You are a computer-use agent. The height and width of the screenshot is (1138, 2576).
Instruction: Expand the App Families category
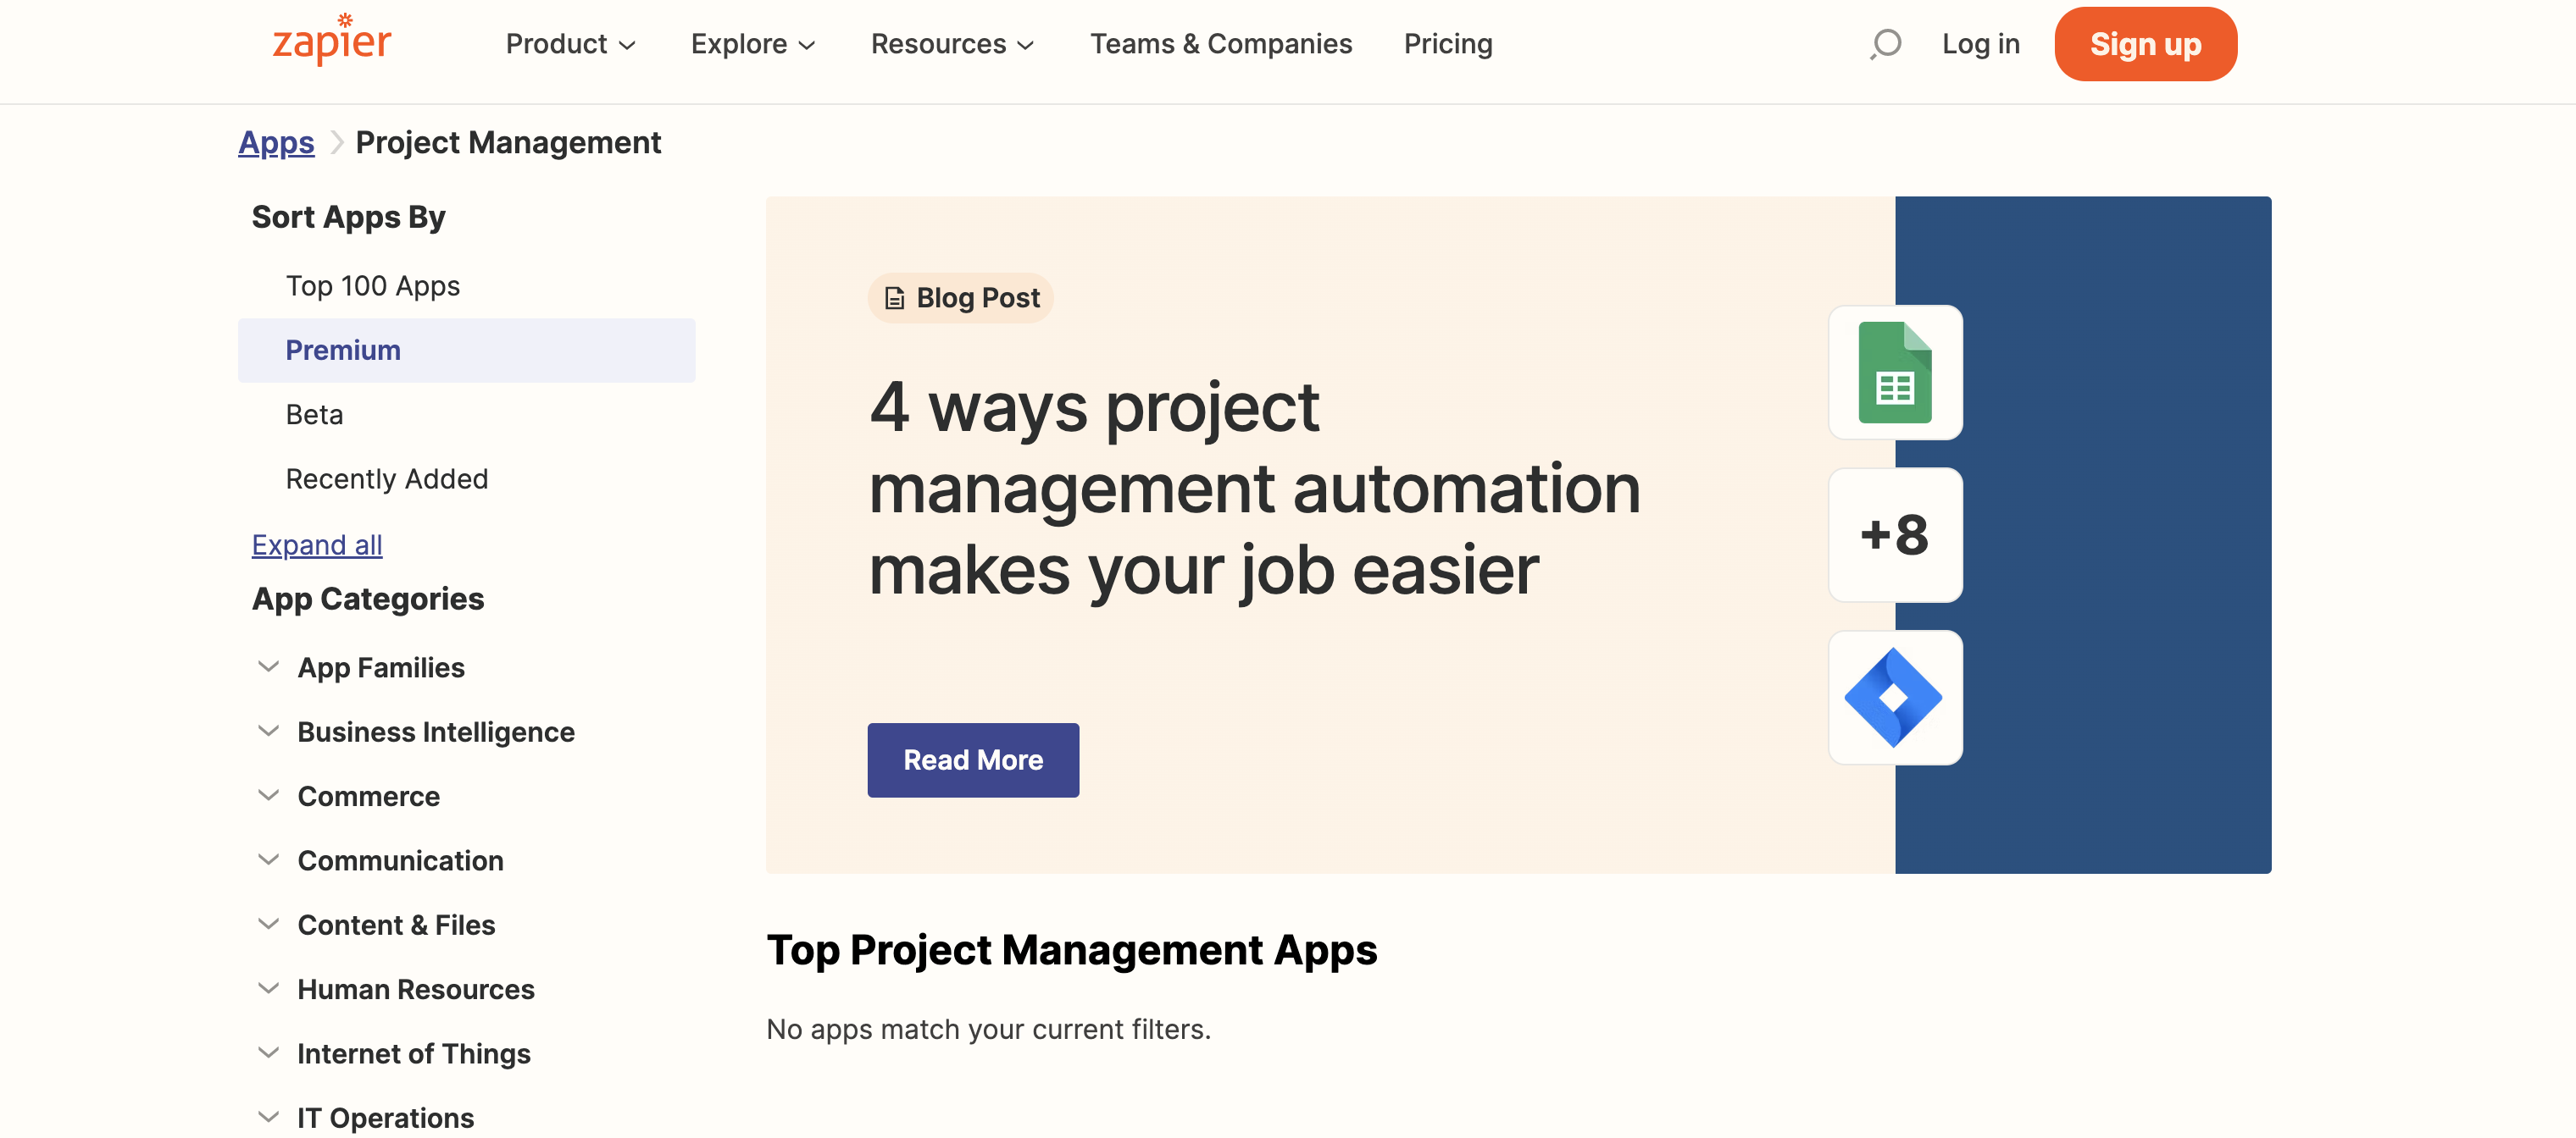pyautogui.click(x=381, y=667)
